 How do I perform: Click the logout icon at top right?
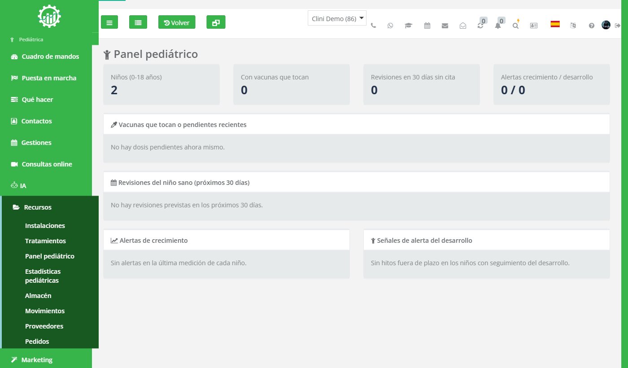[618, 25]
